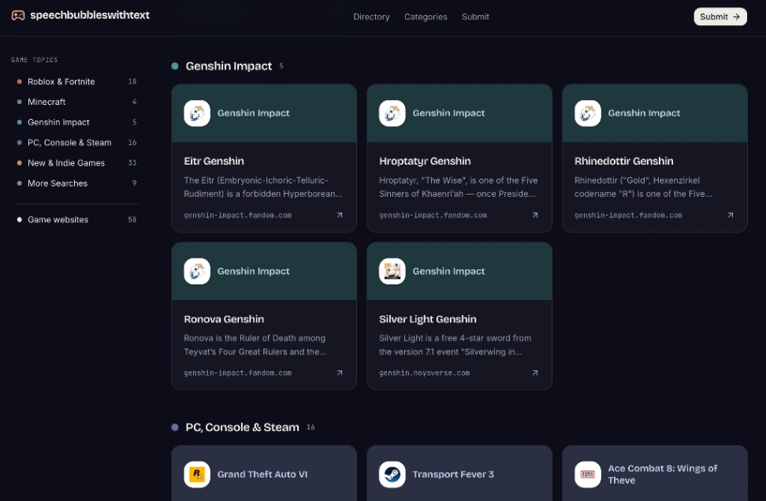
Task: Open the external-link arrow on Hroptatyr Genshin card
Action: [x=535, y=215]
